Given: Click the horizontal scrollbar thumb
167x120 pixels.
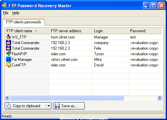Looking at the screenshot, I should [67, 98].
